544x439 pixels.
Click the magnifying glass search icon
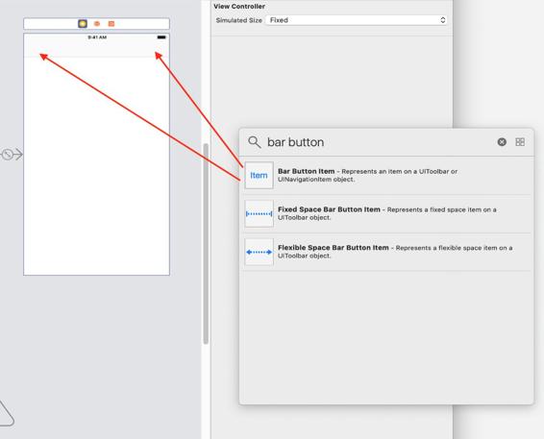[255, 142]
